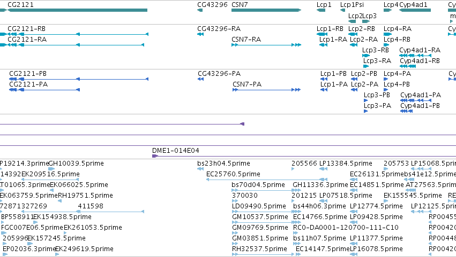
Task: Click the DME1-014E04 clone start marker
Action: pyautogui.click(x=155, y=156)
